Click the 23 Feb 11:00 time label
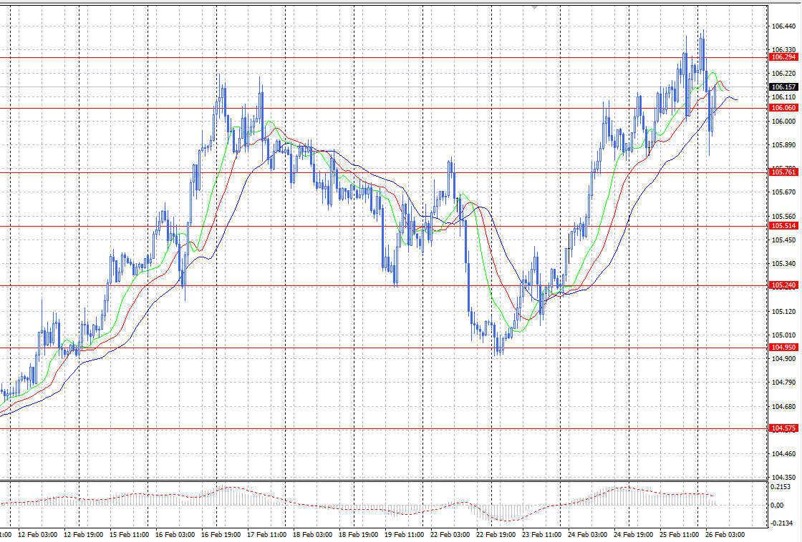This screenshot has width=802, height=542. 541,535
